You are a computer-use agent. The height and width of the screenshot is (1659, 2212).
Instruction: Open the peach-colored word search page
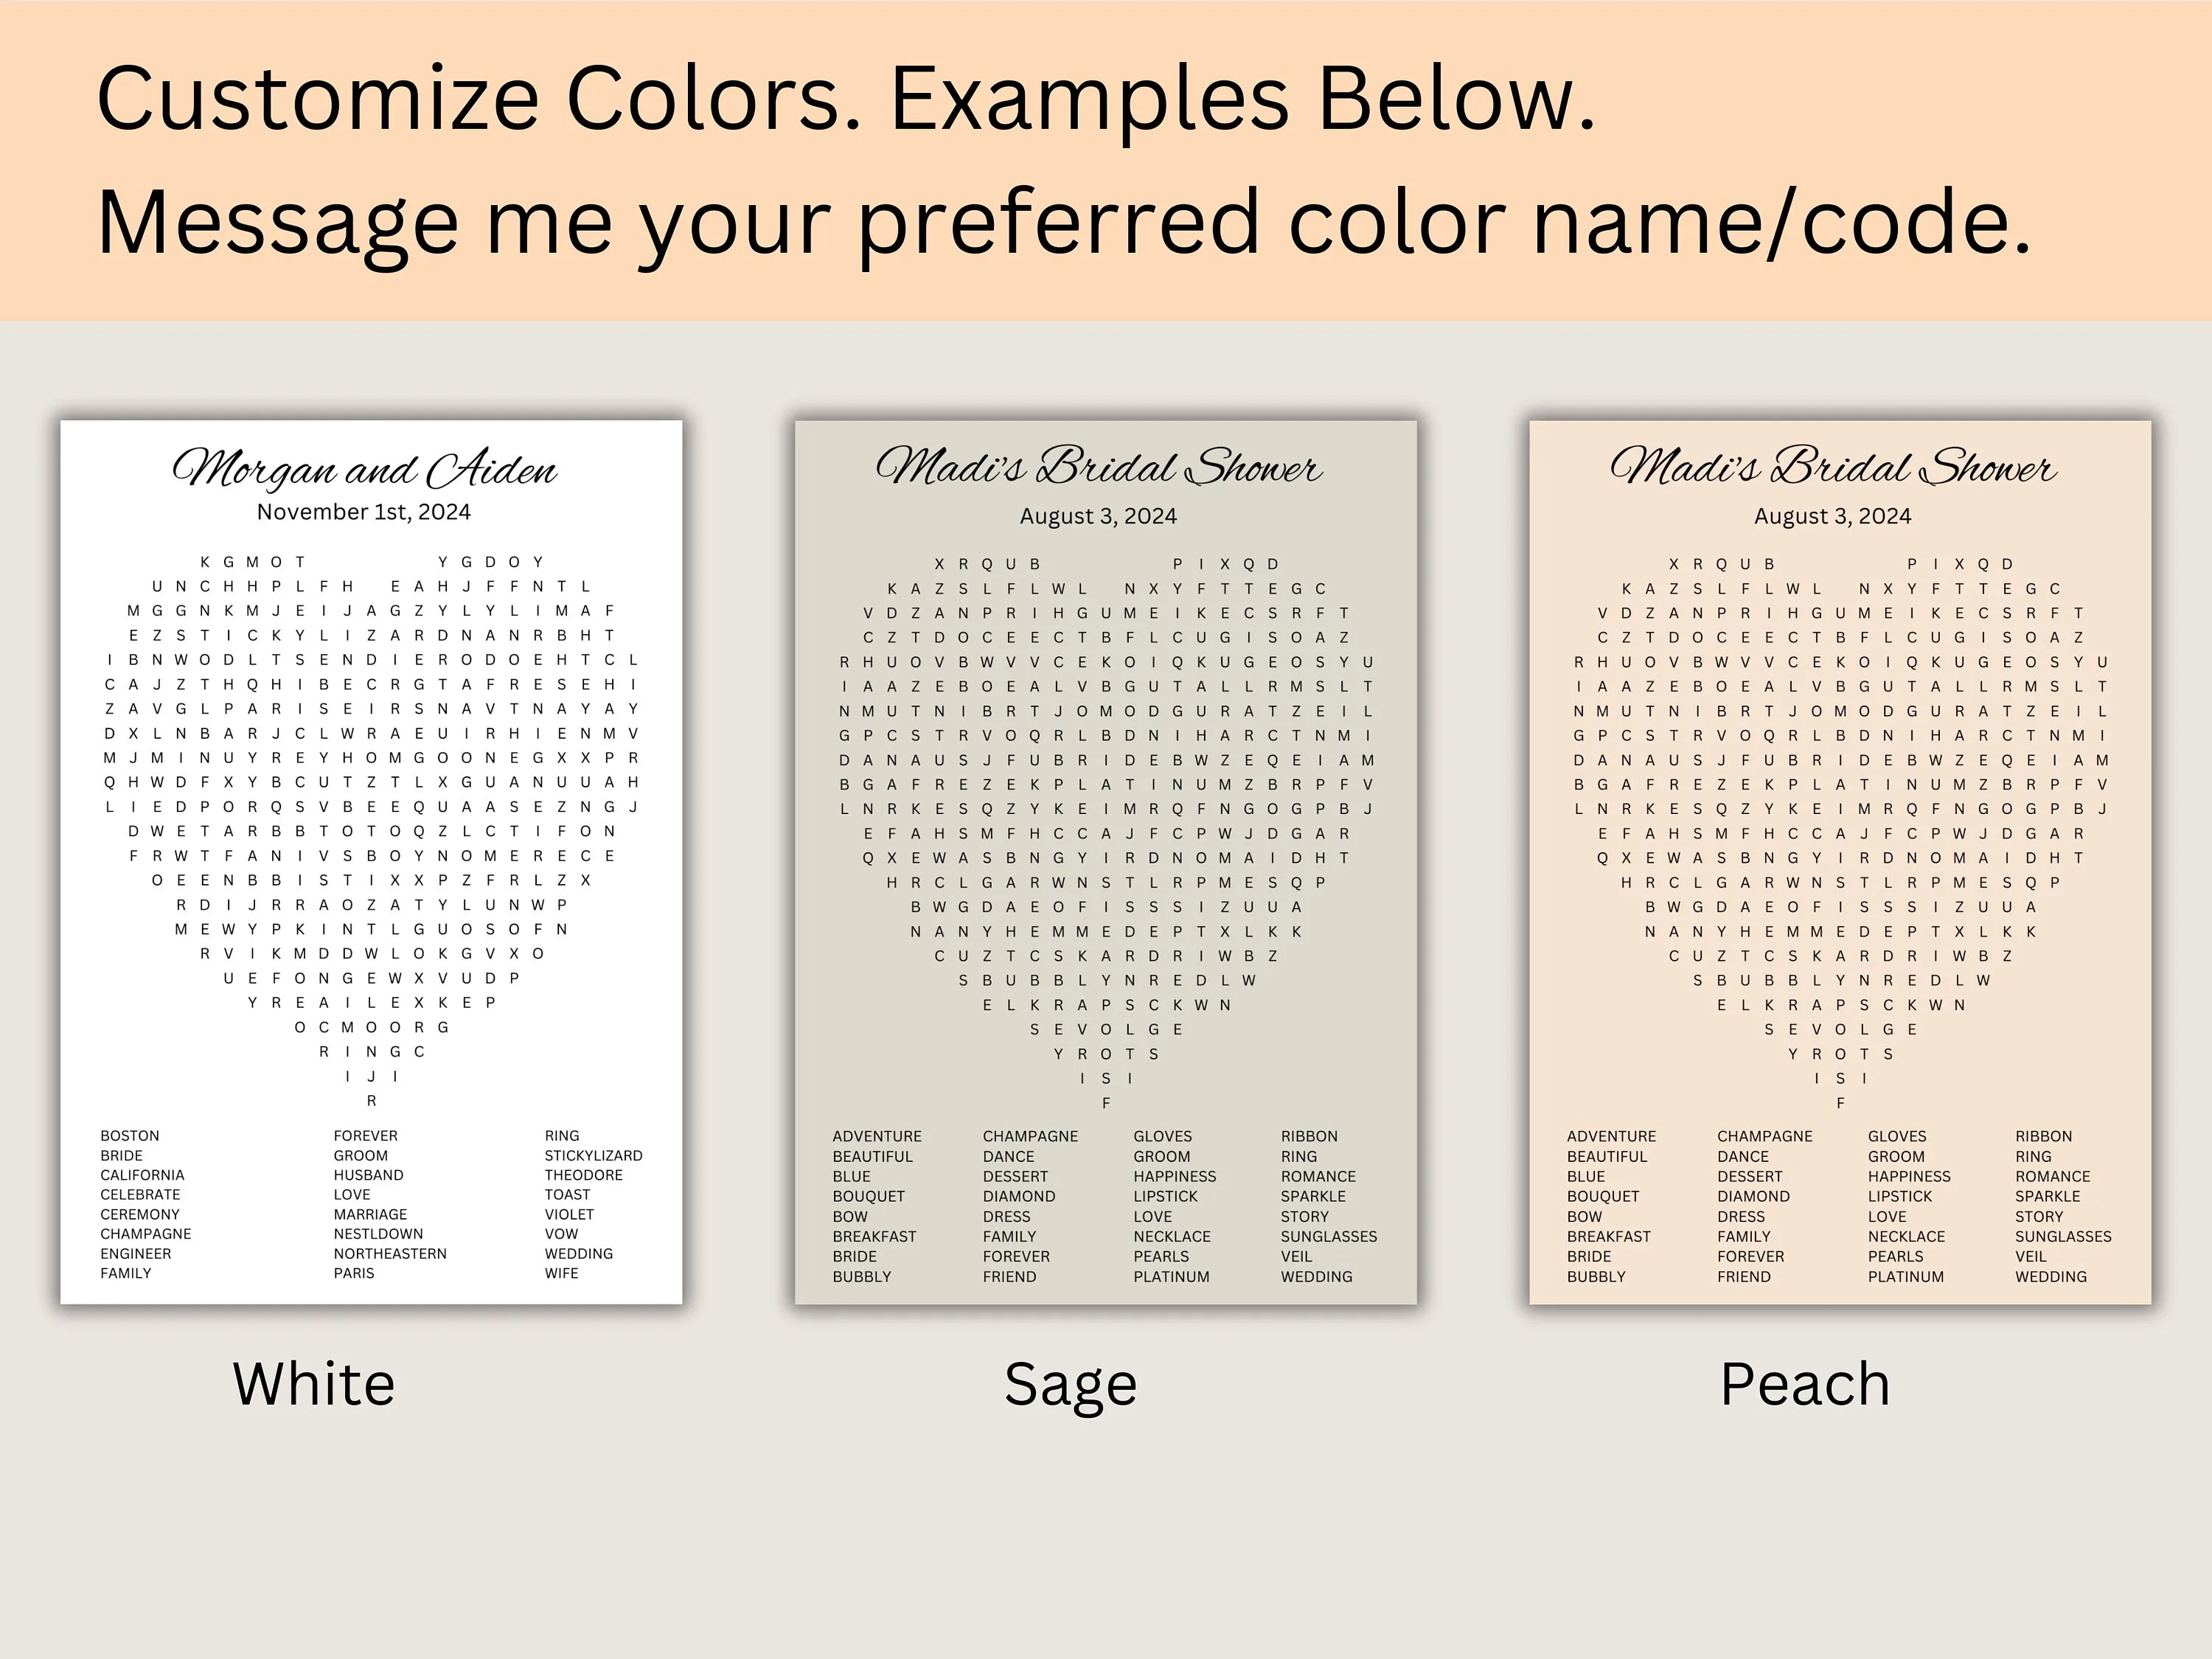(1840, 862)
